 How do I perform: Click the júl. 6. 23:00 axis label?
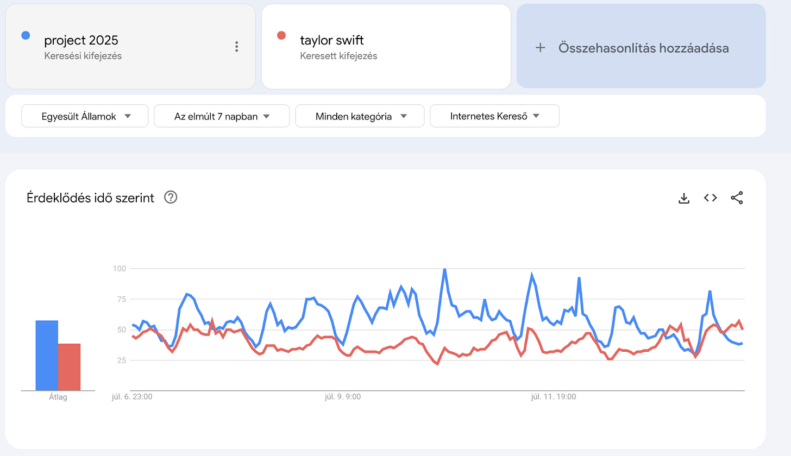click(132, 397)
